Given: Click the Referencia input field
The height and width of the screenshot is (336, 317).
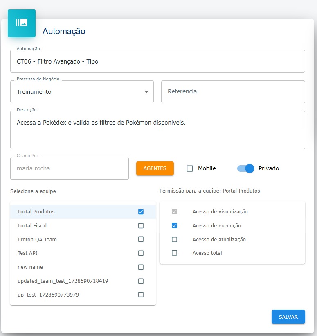Looking at the screenshot, I should point(233,92).
